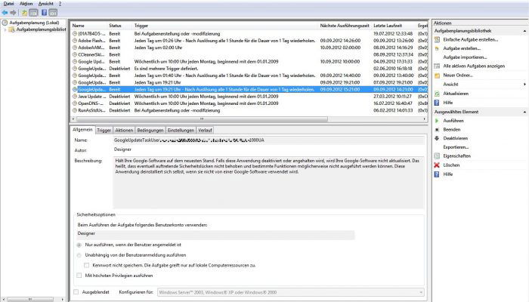This screenshot has width=529, height=302.
Task: Switch to the Einstellungen tab
Action: pos(181,130)
